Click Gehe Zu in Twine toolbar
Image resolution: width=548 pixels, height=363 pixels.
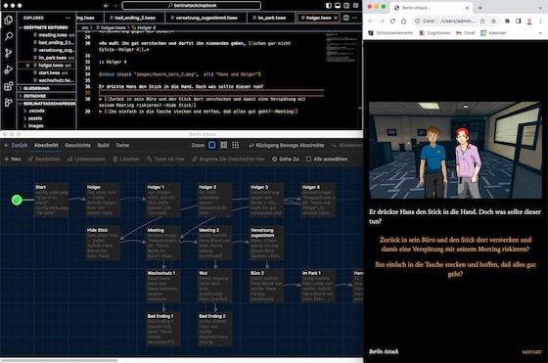286,159
